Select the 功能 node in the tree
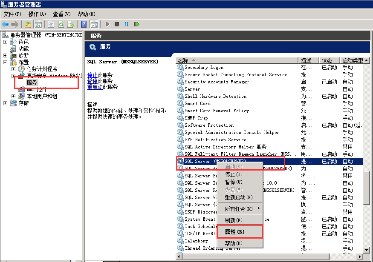Screen dimensions: 373x262 point(23,48)
